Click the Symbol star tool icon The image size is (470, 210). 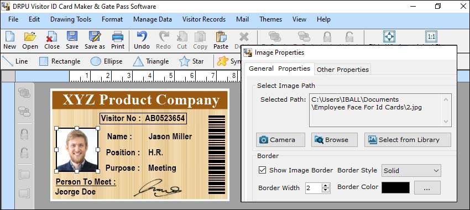tap(222, 61)
